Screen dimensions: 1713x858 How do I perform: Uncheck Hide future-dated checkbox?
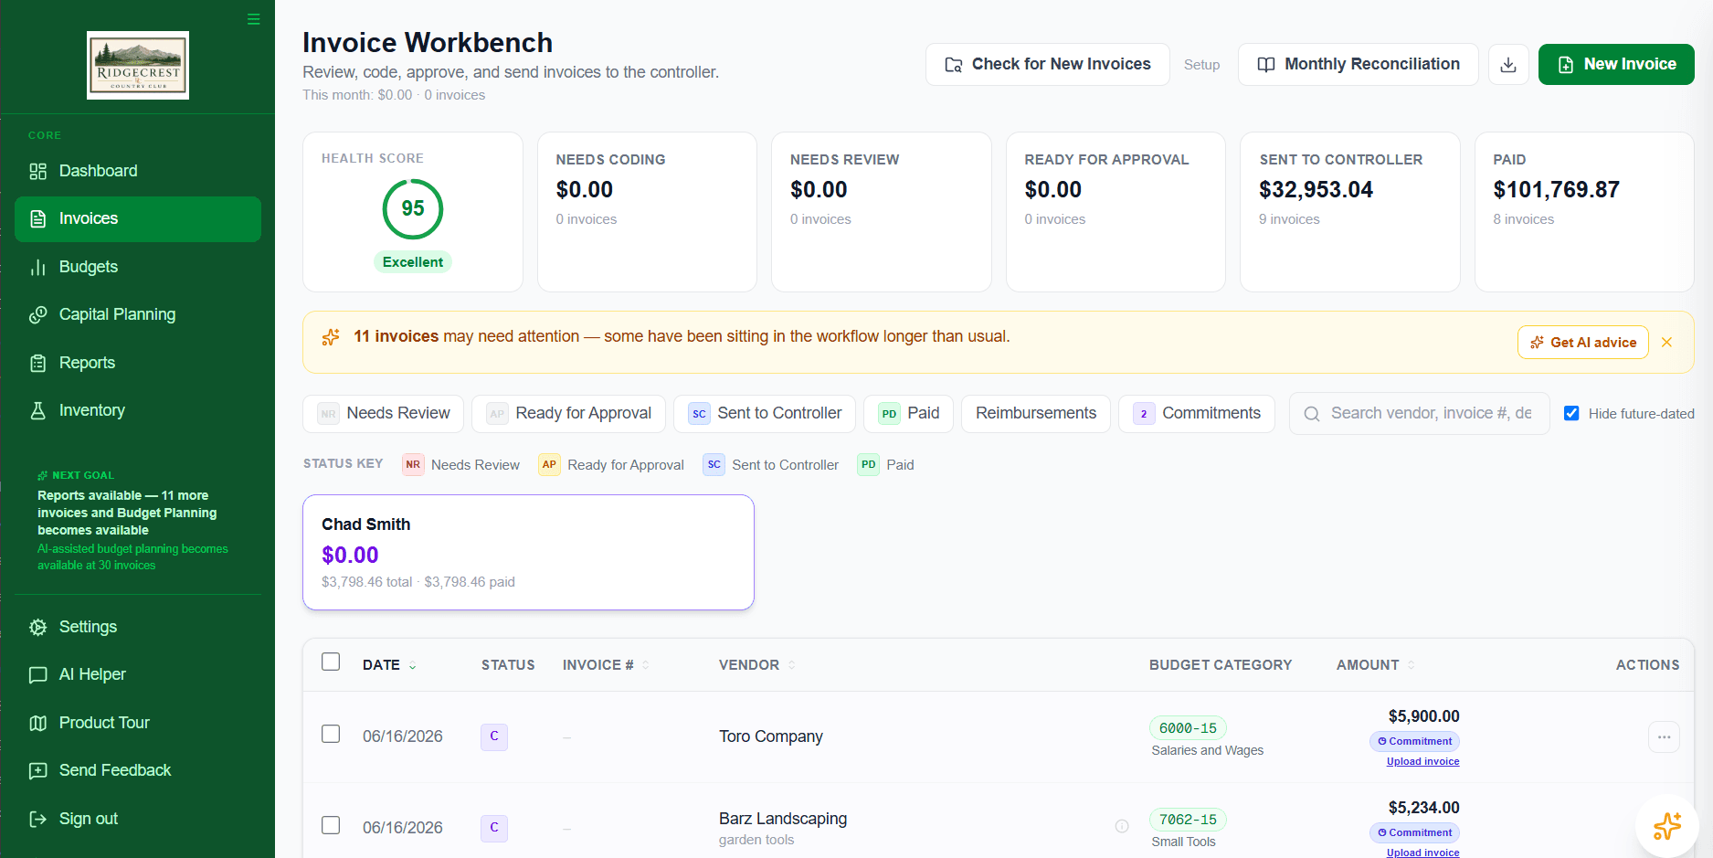(1571, 413)
